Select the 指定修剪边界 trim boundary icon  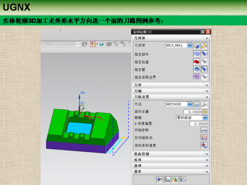point(196,77)
